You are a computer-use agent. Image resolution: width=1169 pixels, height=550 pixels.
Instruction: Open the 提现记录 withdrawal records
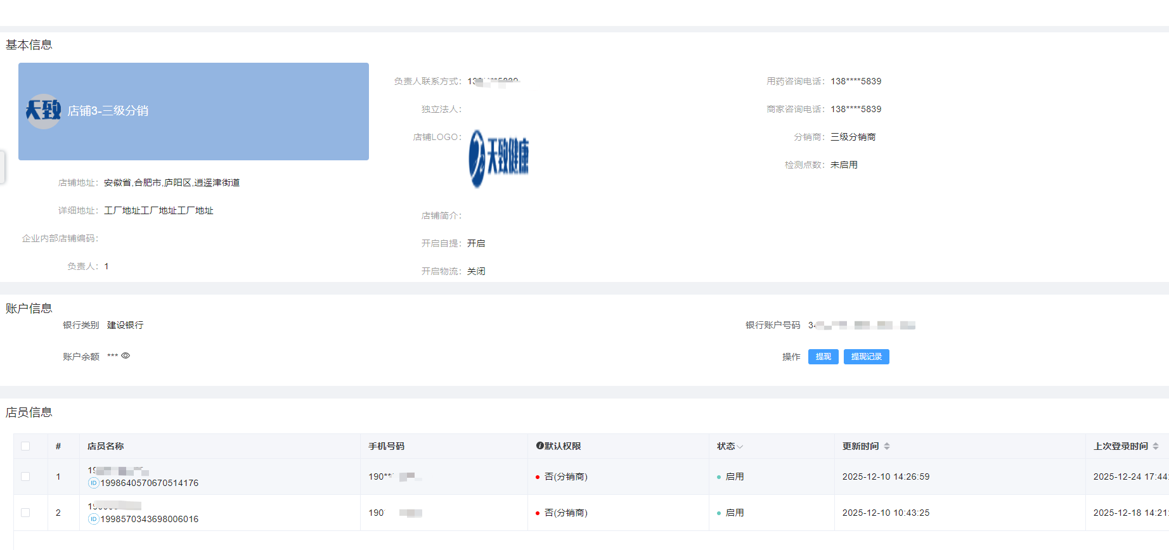[866, 357]
